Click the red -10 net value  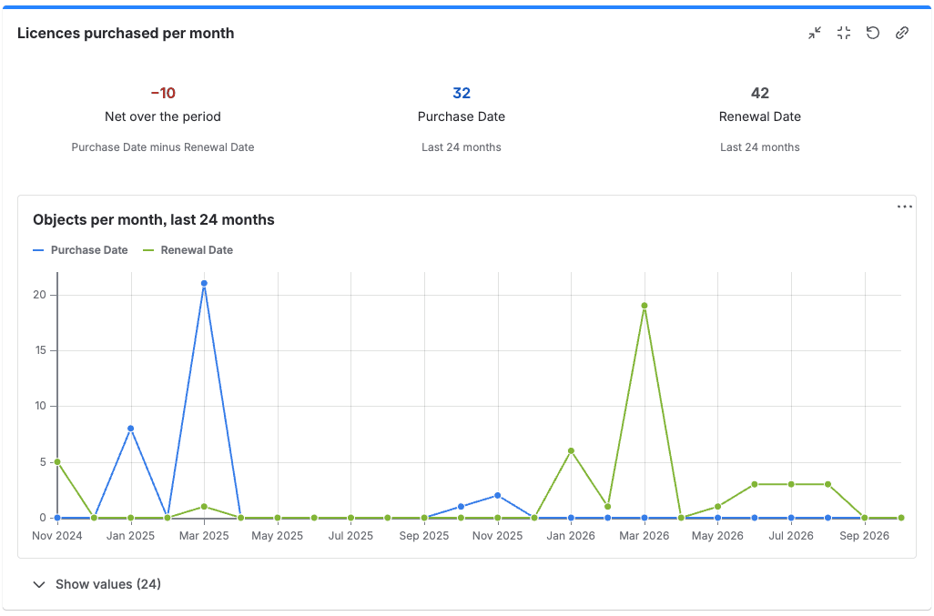coord(163,93)
